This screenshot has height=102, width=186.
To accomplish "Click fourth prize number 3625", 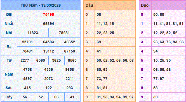I will (56, 60).
